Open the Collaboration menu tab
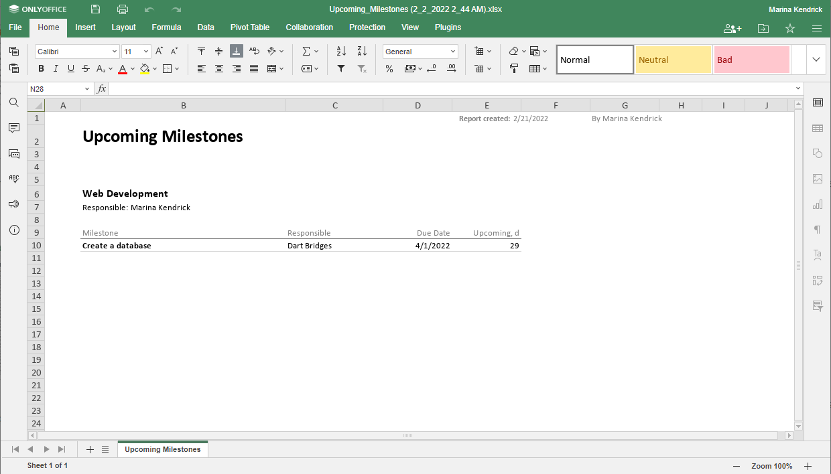This screenshot has height=474, width=831. [309, 27]
